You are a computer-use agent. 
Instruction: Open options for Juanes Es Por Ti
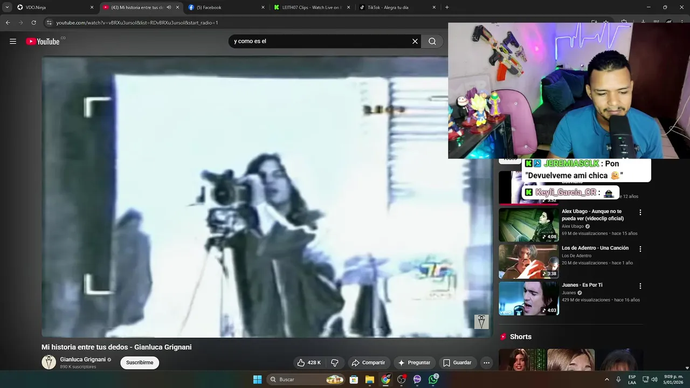point(640,286)
